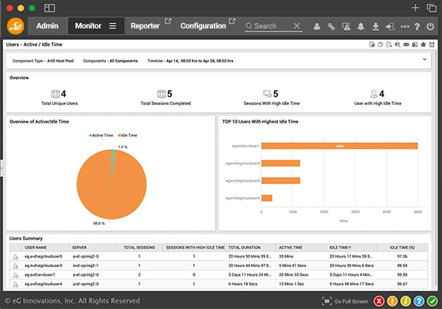This screenshot has height=309, width=442.
Task: Open the user profile icon in toolbar
Action: (x=317, y=26)
